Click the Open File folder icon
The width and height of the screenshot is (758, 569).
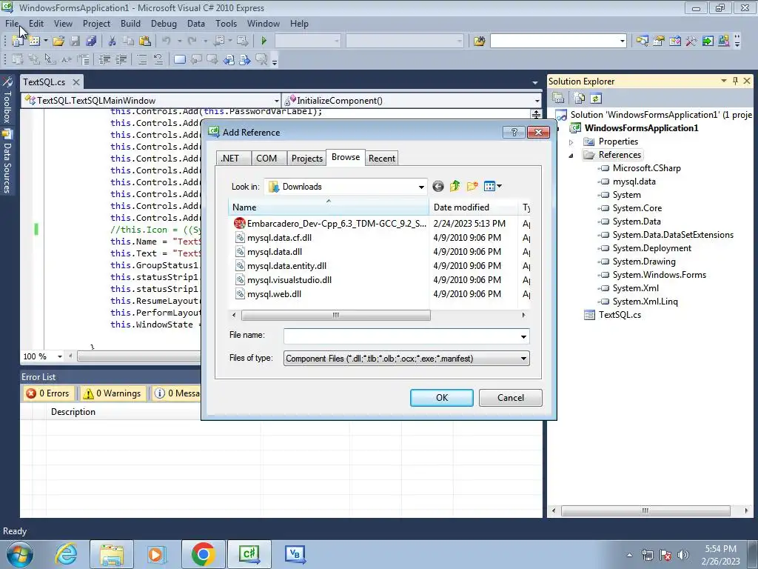(x=58, y=41)
